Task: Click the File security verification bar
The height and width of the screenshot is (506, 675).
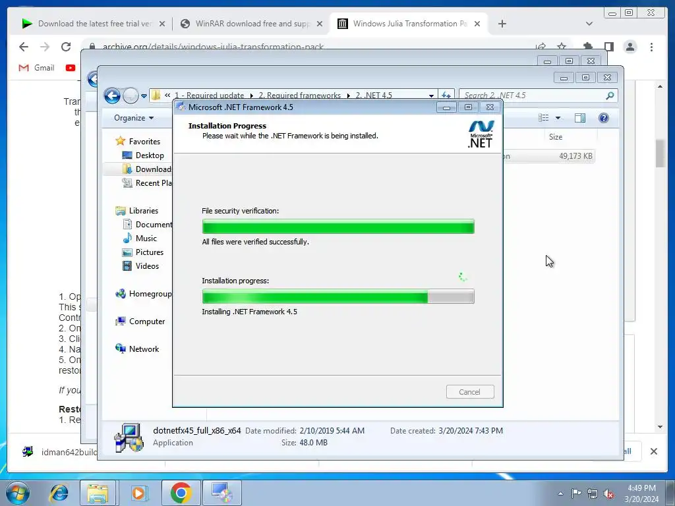Action: click(338, 227)
